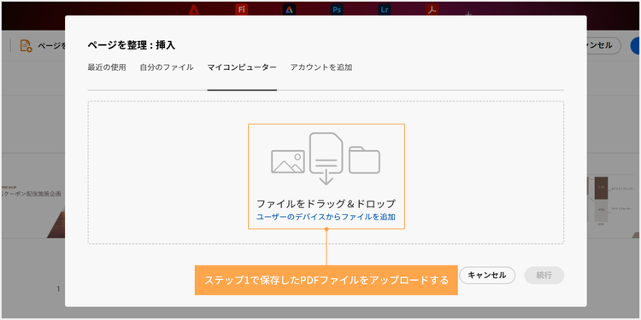641x320 pixels.
Task: Open the アカウントを追加 tab
Action: (x=321, y=67)
